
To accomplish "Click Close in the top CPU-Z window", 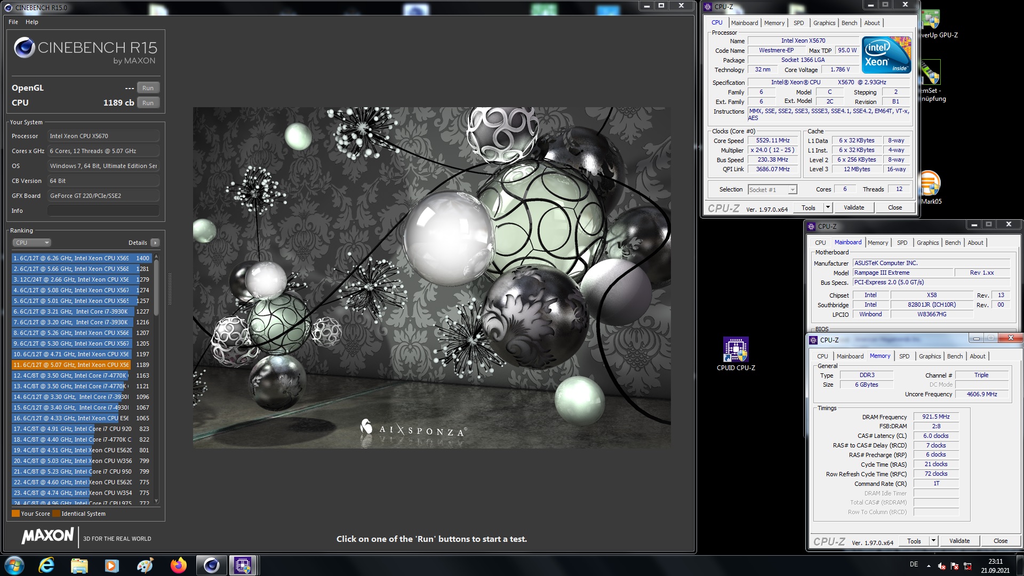I will click(x=895, y=207).
